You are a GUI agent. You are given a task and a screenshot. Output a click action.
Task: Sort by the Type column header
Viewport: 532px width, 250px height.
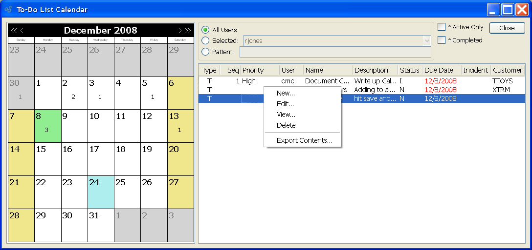tap(209, 70)
